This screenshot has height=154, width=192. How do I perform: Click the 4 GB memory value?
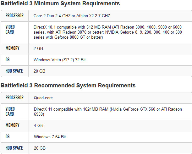click(38, 125)
